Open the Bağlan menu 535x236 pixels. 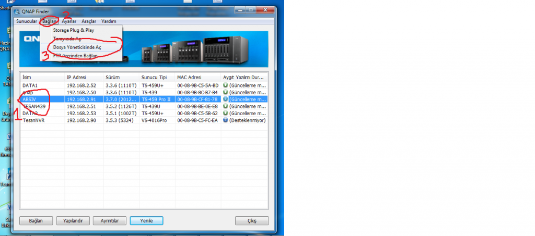[x=49, y=21]
